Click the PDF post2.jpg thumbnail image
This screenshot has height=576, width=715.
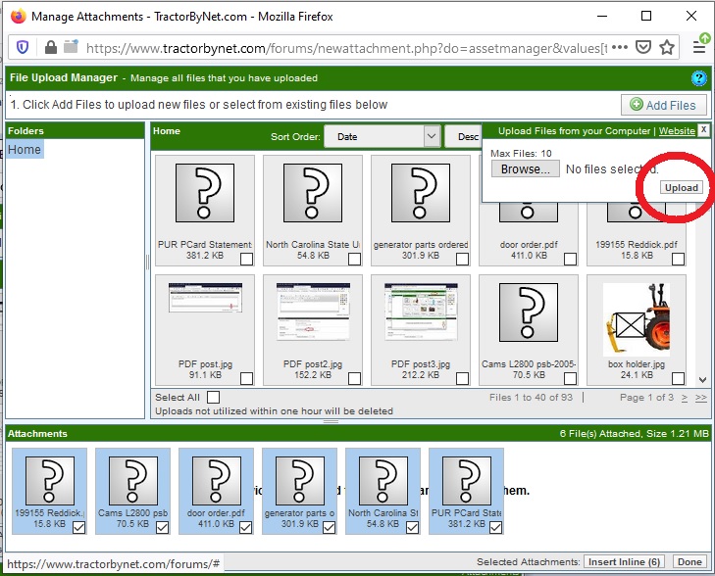[x=312, y=312]
